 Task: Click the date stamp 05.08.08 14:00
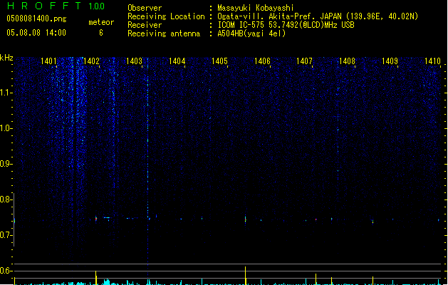36,33
